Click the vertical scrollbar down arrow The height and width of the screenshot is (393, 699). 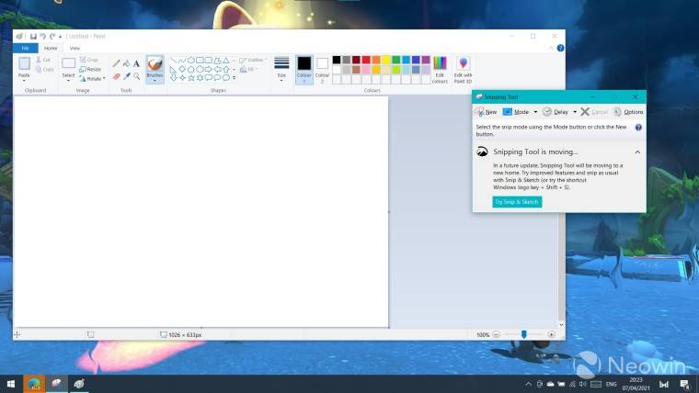click(561, 325)
